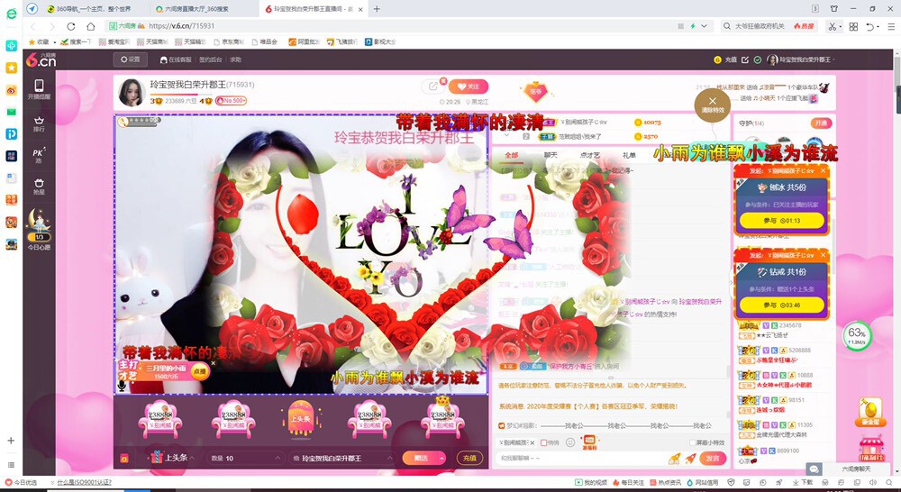This screenshot has width=901, height=492.
Task: Open the user account dropdown in top bar
Action: pos(802,59)
